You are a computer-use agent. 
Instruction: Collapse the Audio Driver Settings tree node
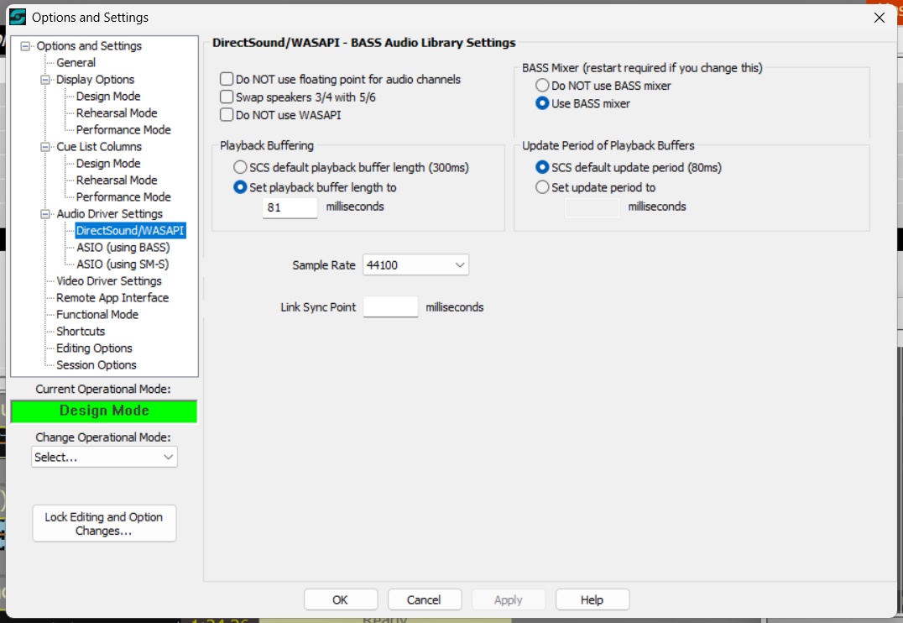[45, 214]
